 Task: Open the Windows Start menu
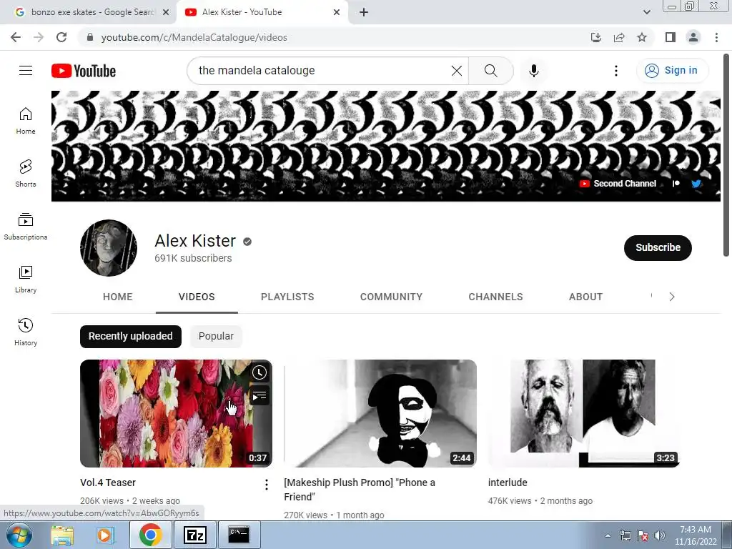click(x=19, y=535)
